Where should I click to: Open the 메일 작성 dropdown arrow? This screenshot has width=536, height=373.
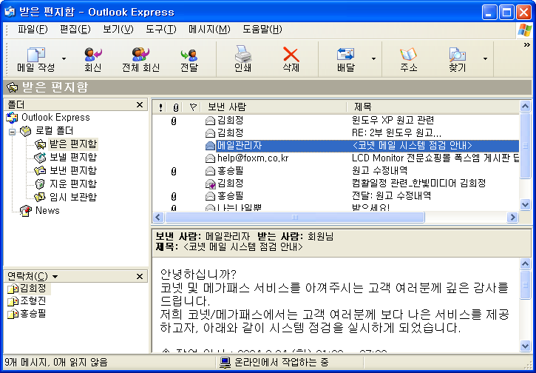click(x=64, y=59)
